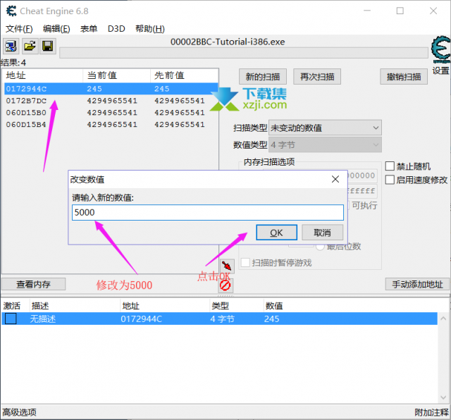Image resolution: width=451 pixels, height=420 pixels.
Task: Click the 手动添加地址 button
Action: (417, 284)
